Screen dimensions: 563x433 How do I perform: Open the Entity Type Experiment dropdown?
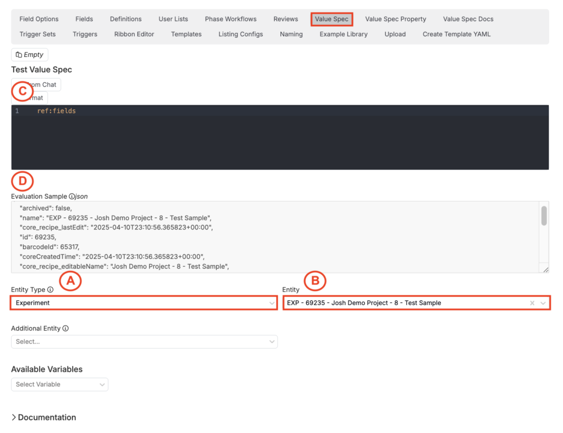point(143,303)
